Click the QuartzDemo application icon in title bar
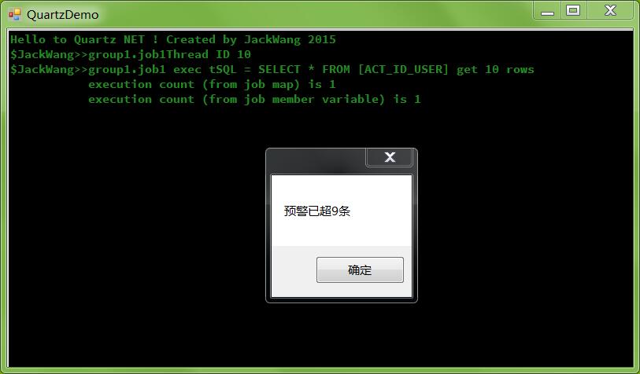 pyautogui.click(x=15, y=15)
